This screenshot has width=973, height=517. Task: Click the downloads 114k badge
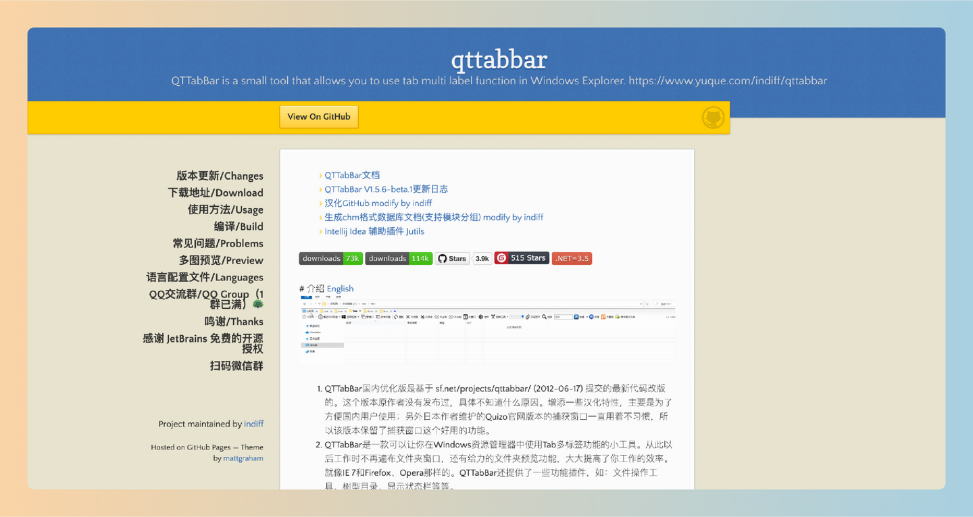pyautogui.click(x=399, y=258)
